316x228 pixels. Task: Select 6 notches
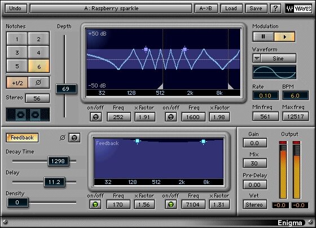[38, 66]
